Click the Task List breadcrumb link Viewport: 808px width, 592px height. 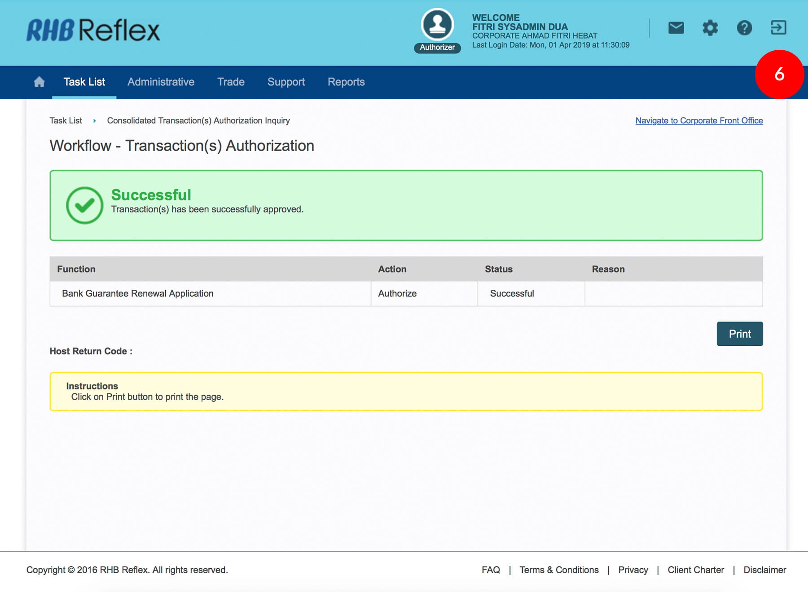66,121
